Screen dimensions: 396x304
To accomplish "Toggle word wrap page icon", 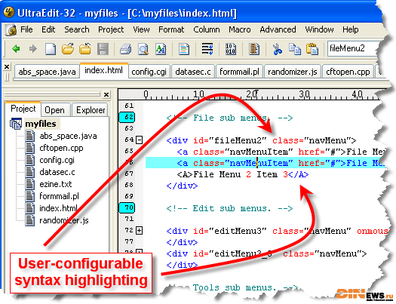I will click(x=184, y=49).
